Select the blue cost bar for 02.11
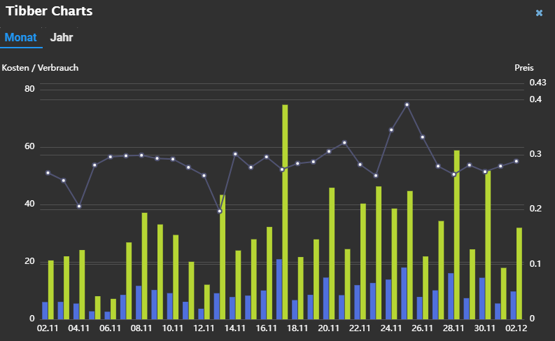 pyautogui.click(x=45, y=311)
